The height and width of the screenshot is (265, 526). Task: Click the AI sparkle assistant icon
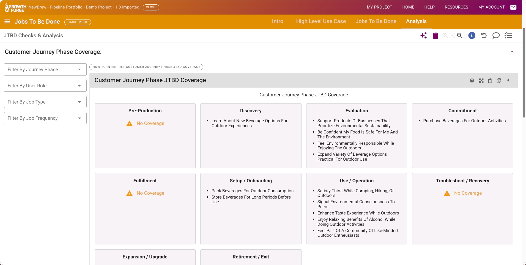(424, 35)
